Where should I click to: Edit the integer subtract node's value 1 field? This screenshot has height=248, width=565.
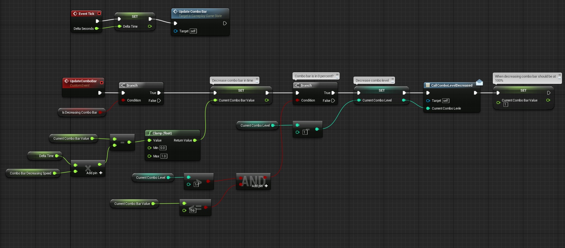coord(305,132)
